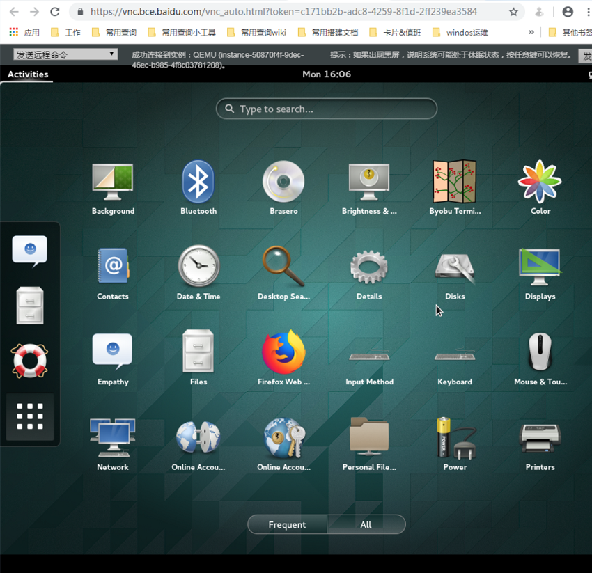Open Brasero disc burner
Image resolution: width=592 pixels, height=573 pixels.
coord(283,187)
